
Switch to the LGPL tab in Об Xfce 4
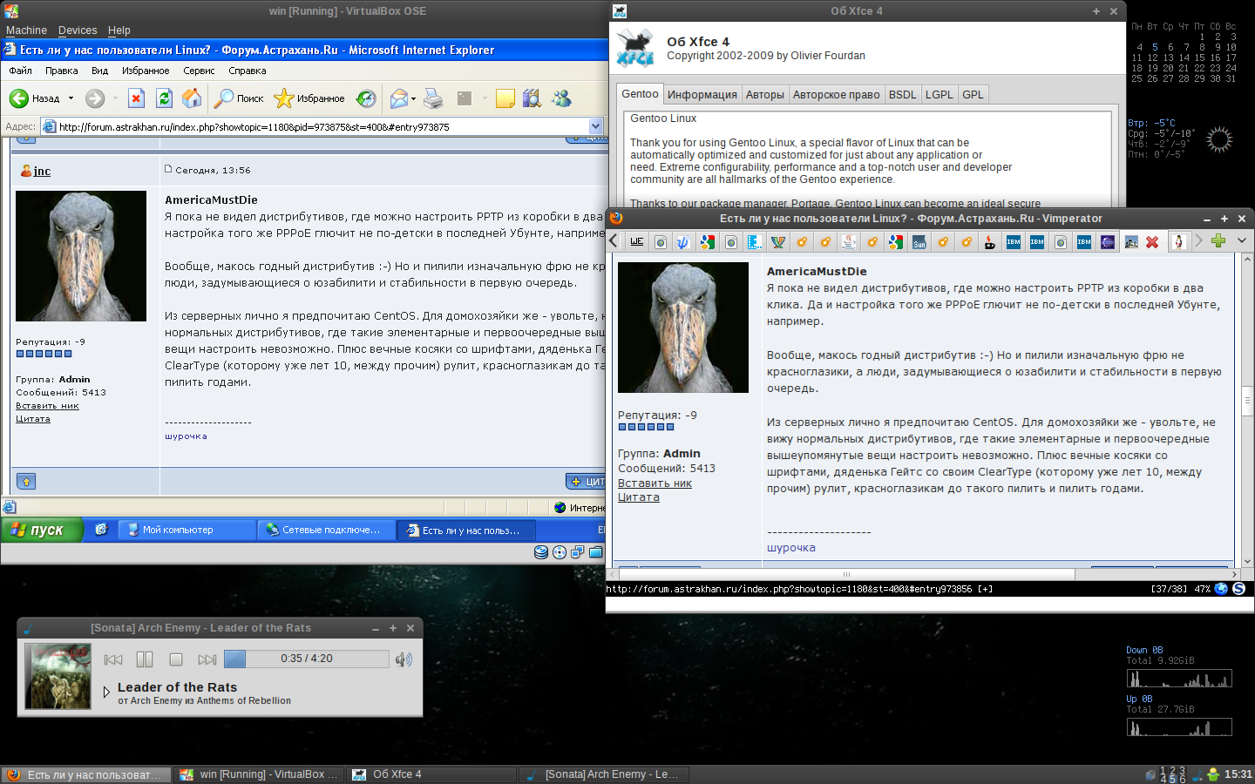point(940,95)
